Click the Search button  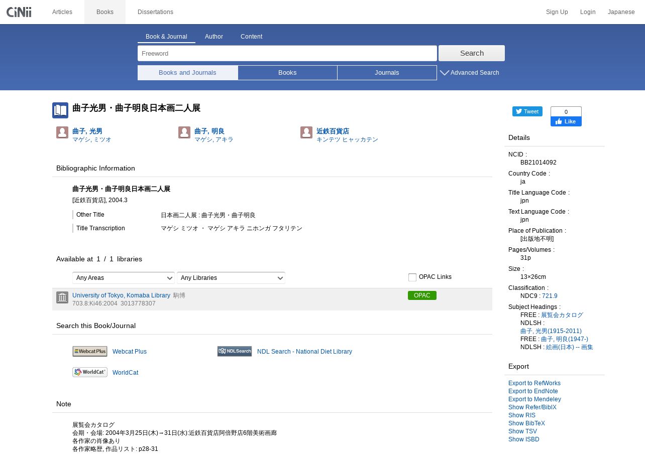pyautogui.click(x=472, y=53)
